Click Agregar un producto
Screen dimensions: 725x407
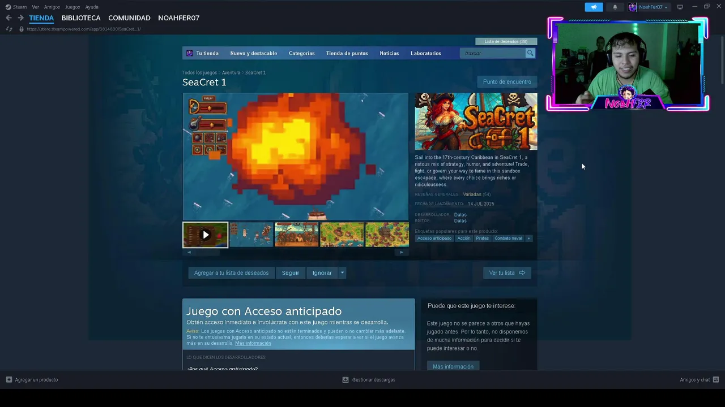point(32,380)
